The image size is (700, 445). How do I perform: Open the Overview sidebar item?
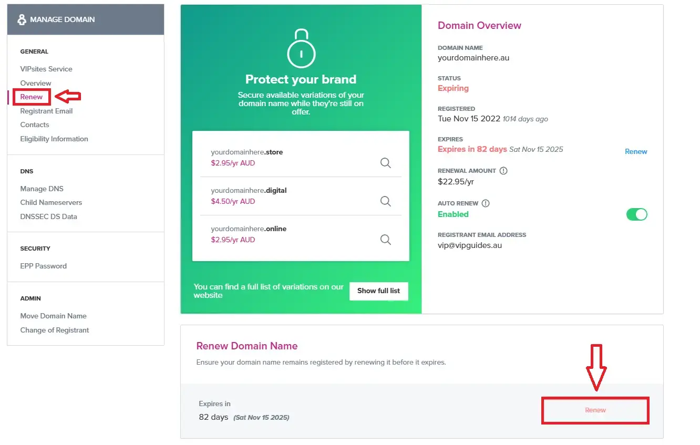[x=36, y=83]
